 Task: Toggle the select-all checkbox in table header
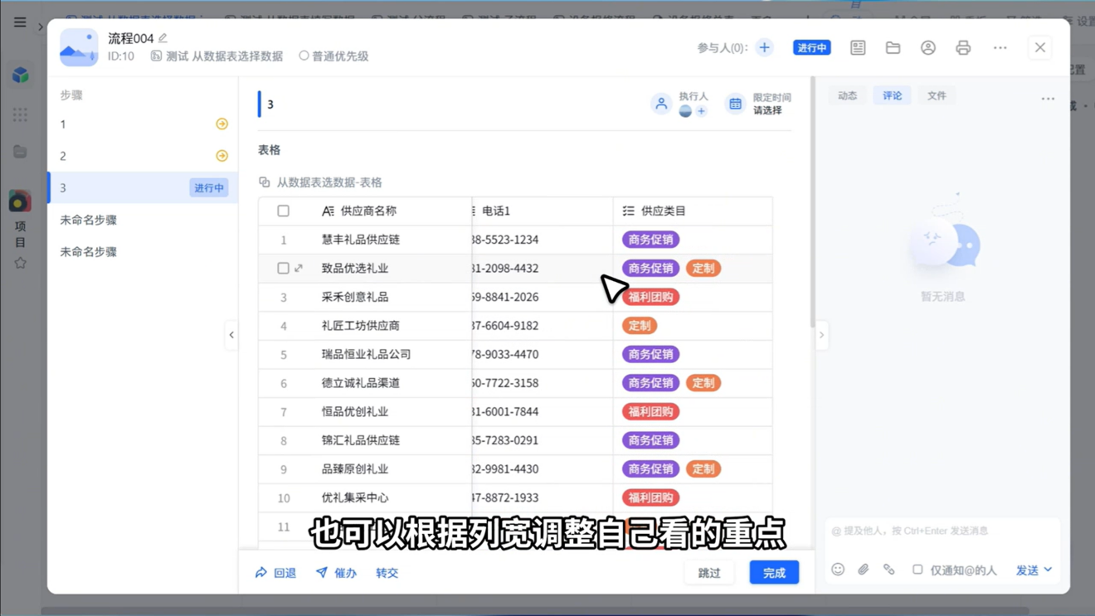(x=283, y=211)
